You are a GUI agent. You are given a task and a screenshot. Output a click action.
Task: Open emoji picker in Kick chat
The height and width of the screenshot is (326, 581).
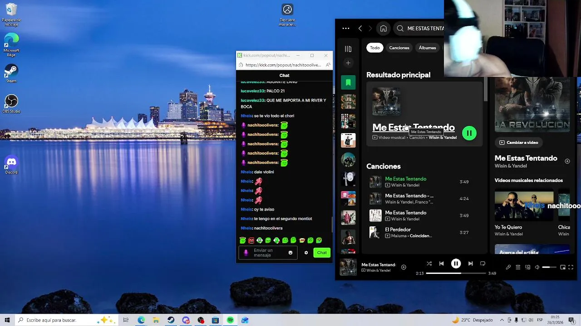click(290, 253)
